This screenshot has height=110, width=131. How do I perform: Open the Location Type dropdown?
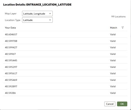[37, 20]
